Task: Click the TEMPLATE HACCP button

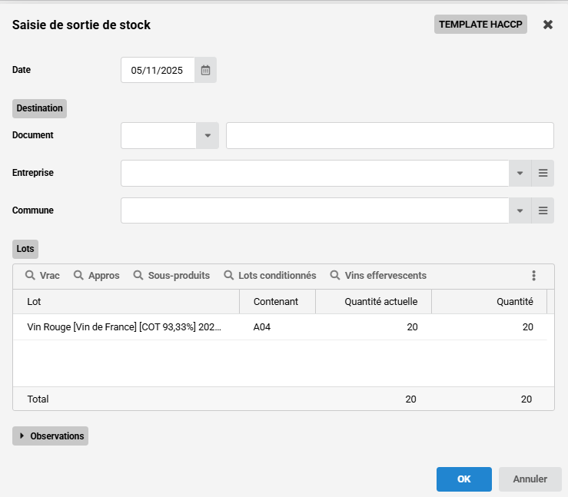Action: (480, 25)
